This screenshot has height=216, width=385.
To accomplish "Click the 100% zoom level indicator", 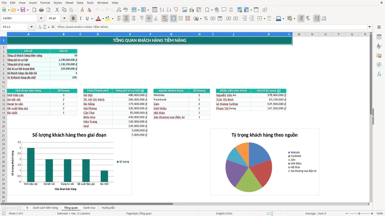I will 380,213.
